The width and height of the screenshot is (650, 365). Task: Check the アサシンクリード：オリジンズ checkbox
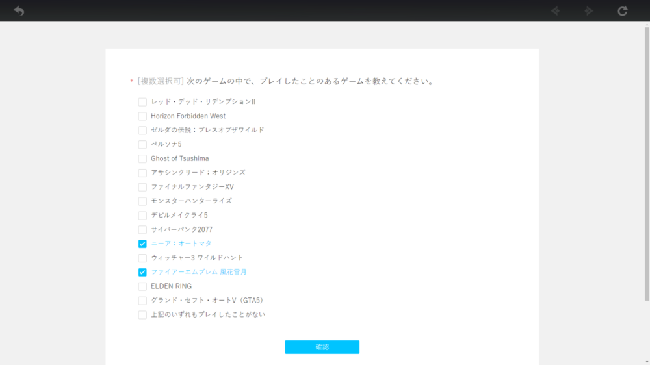142,173
